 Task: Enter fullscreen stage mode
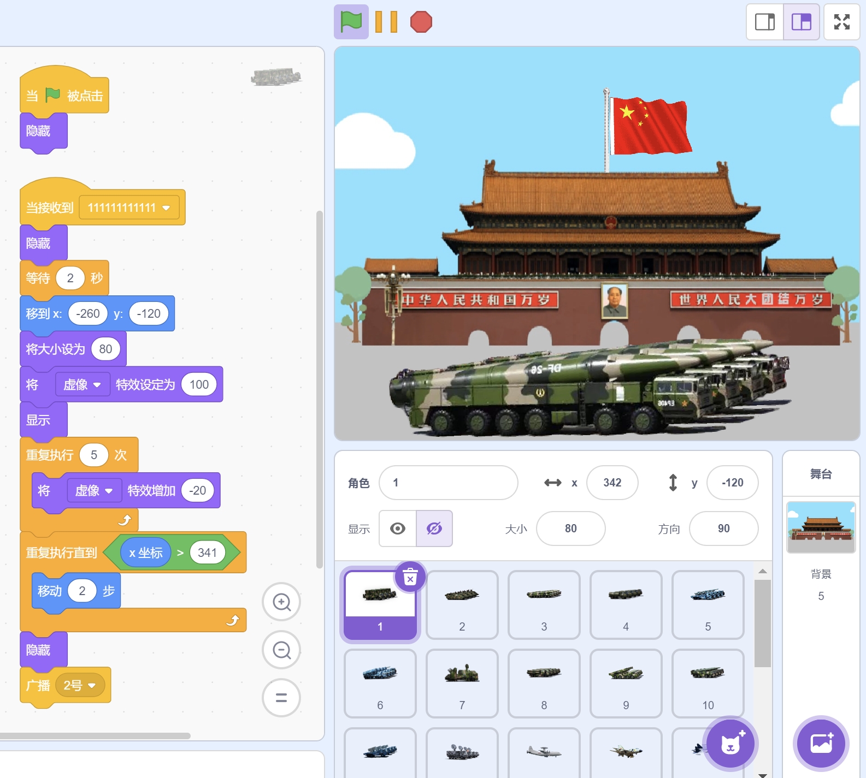841,22
